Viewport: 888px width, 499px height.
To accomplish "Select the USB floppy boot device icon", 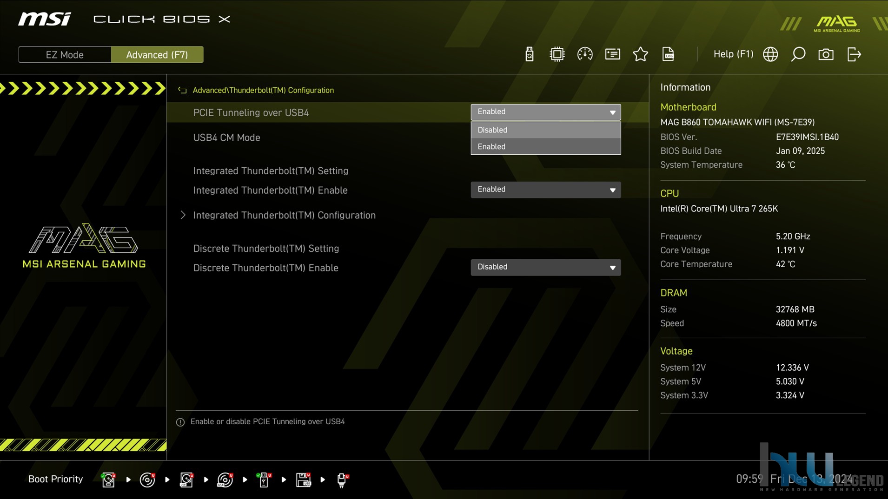I will pyautogui.click(x=303, y=479).
